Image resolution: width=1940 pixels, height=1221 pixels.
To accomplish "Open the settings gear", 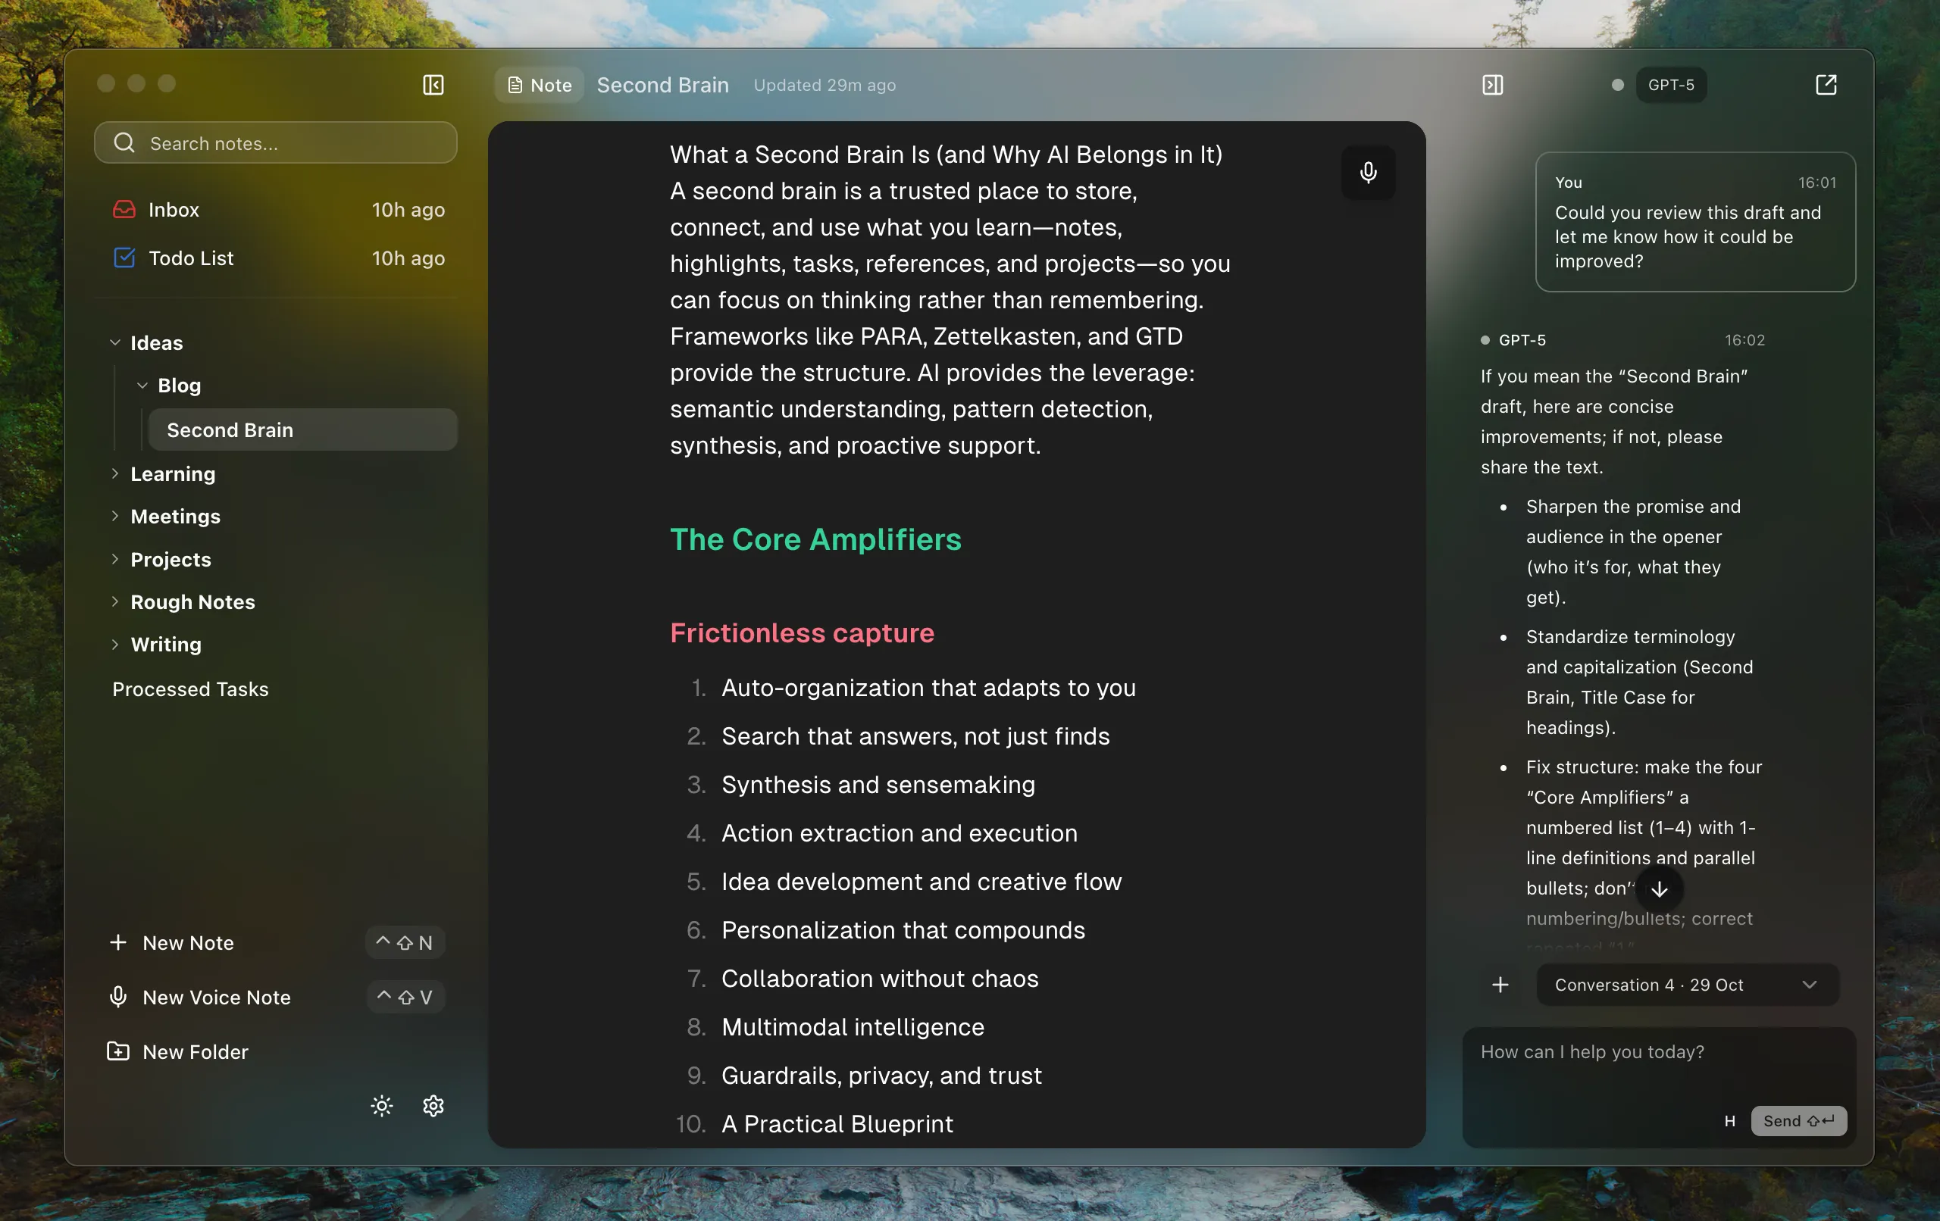I will [433, 1106].
